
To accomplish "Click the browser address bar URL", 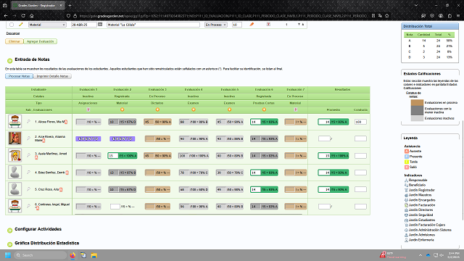I will pos(223,16).
